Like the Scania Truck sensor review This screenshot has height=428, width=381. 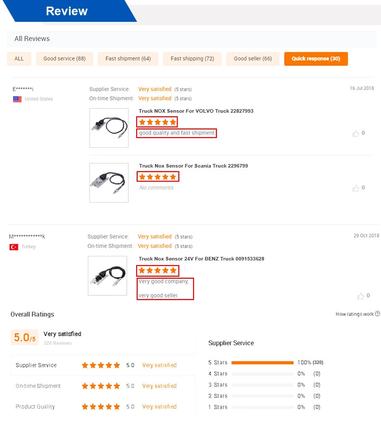coord(356,188)
